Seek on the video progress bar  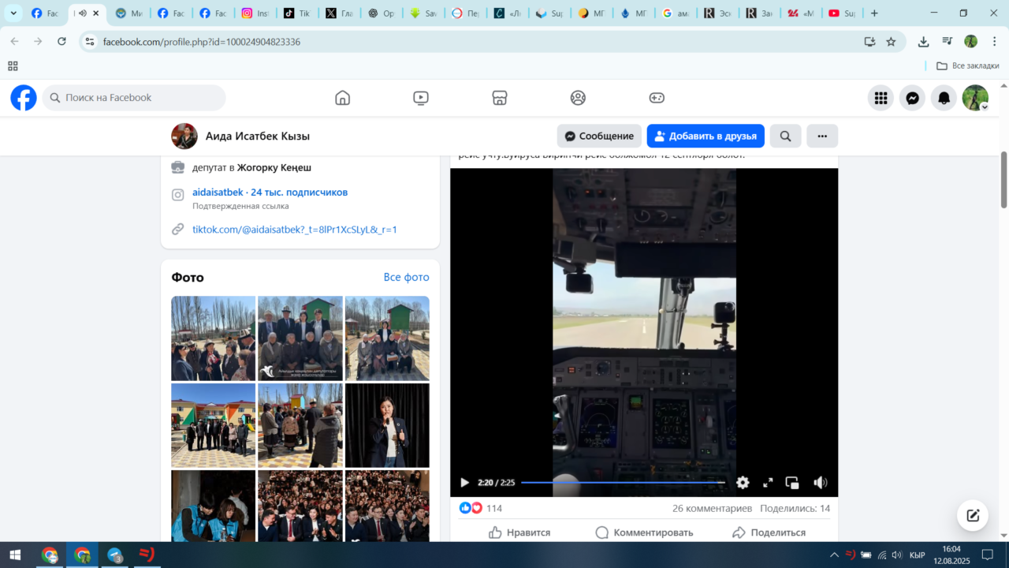[623, 482]
